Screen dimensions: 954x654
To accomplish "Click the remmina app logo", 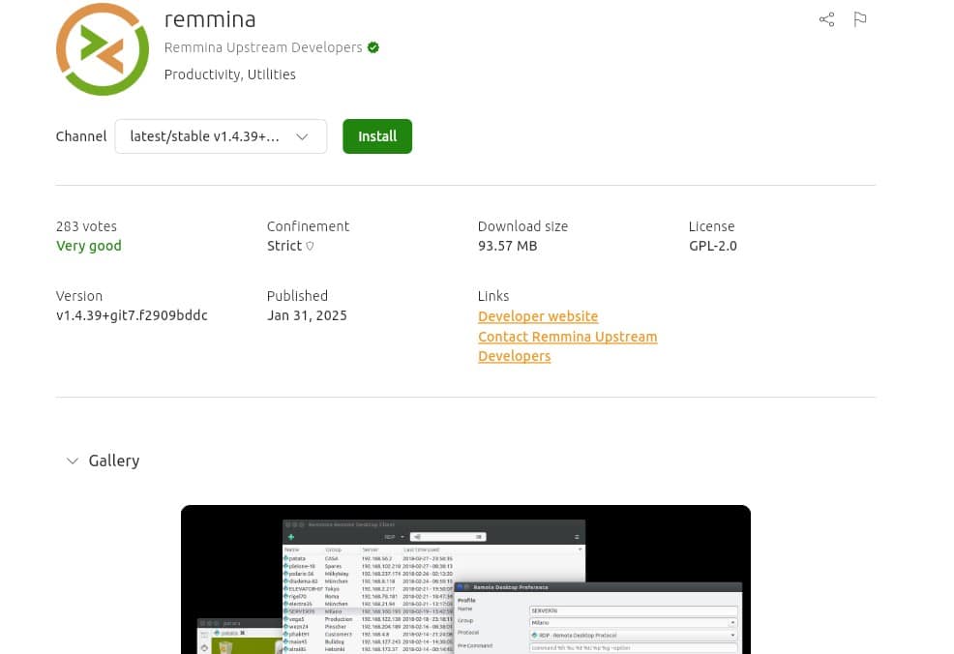I will pos(102,48).
